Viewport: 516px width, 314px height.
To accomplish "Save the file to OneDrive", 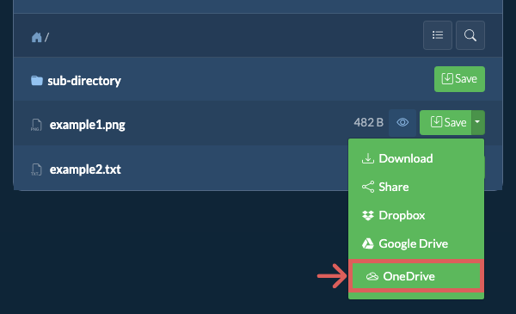I will [x=416, y=276].
